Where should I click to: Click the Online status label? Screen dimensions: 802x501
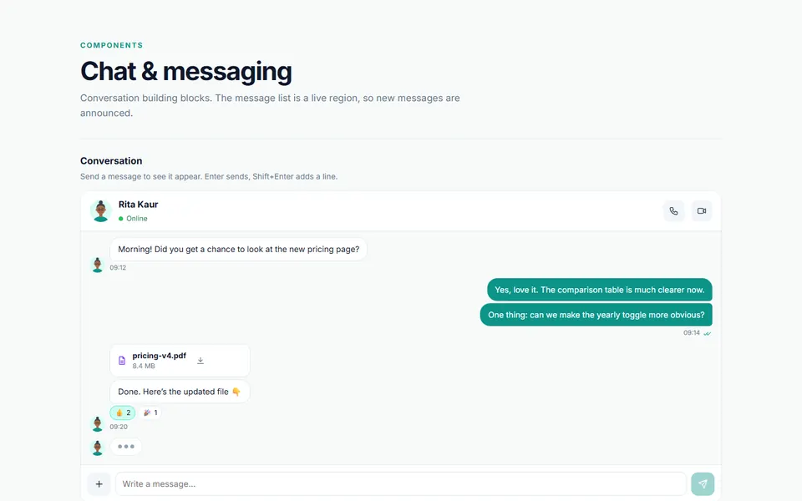(x=136, y=218)
